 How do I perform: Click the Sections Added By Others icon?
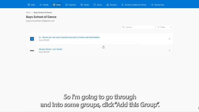pyautogui.click(x=122, y=5)
